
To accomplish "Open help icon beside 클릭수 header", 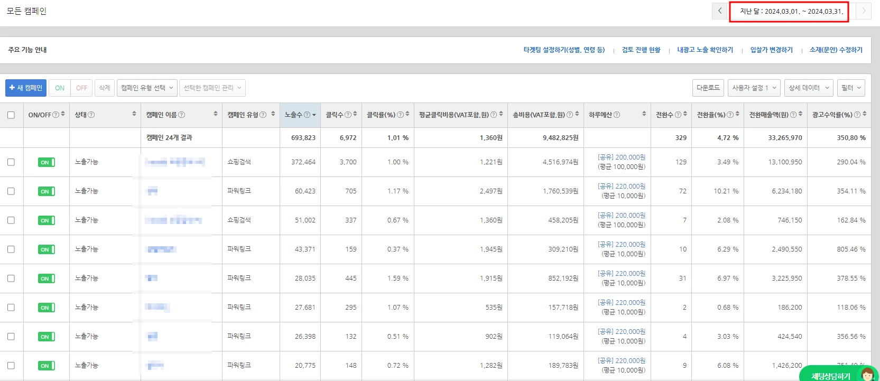I will (348, 115).
